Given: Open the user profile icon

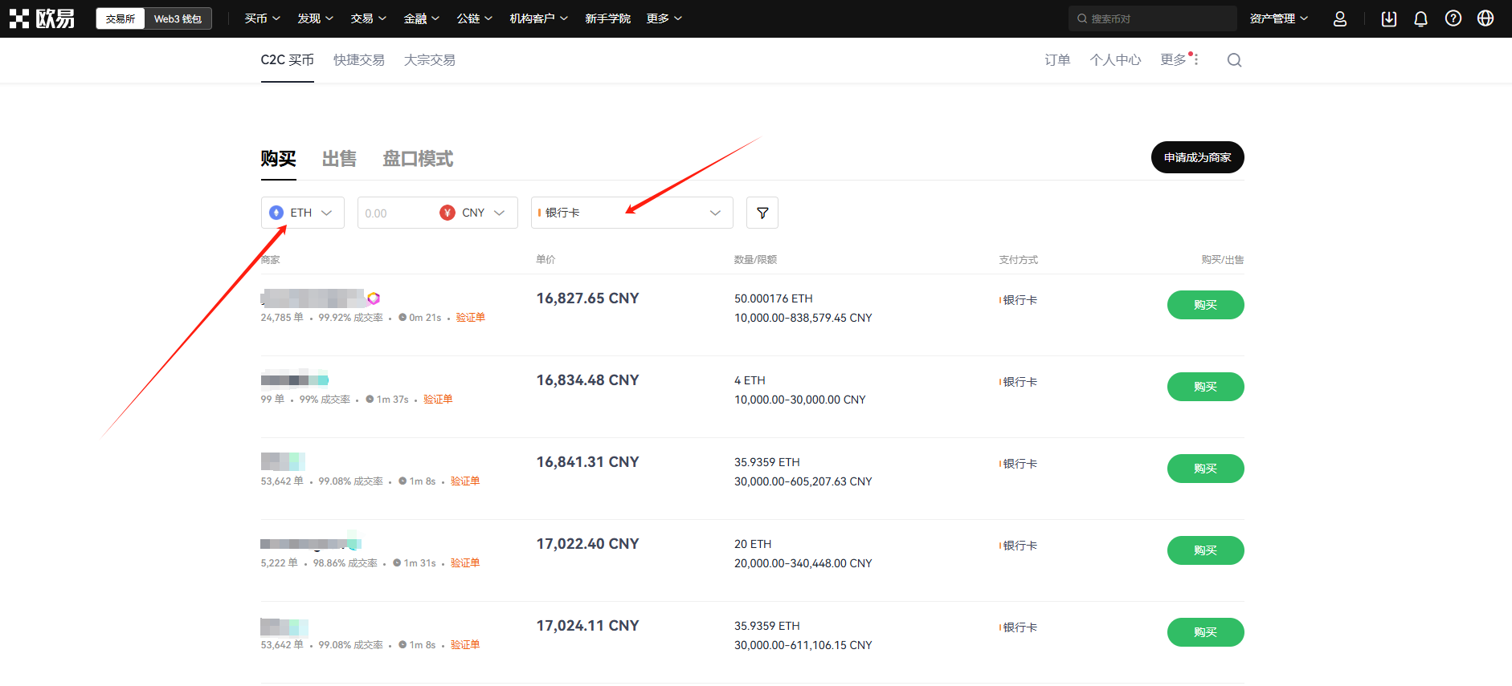Looking at the screenshot, I should (x=1339, y=18).
